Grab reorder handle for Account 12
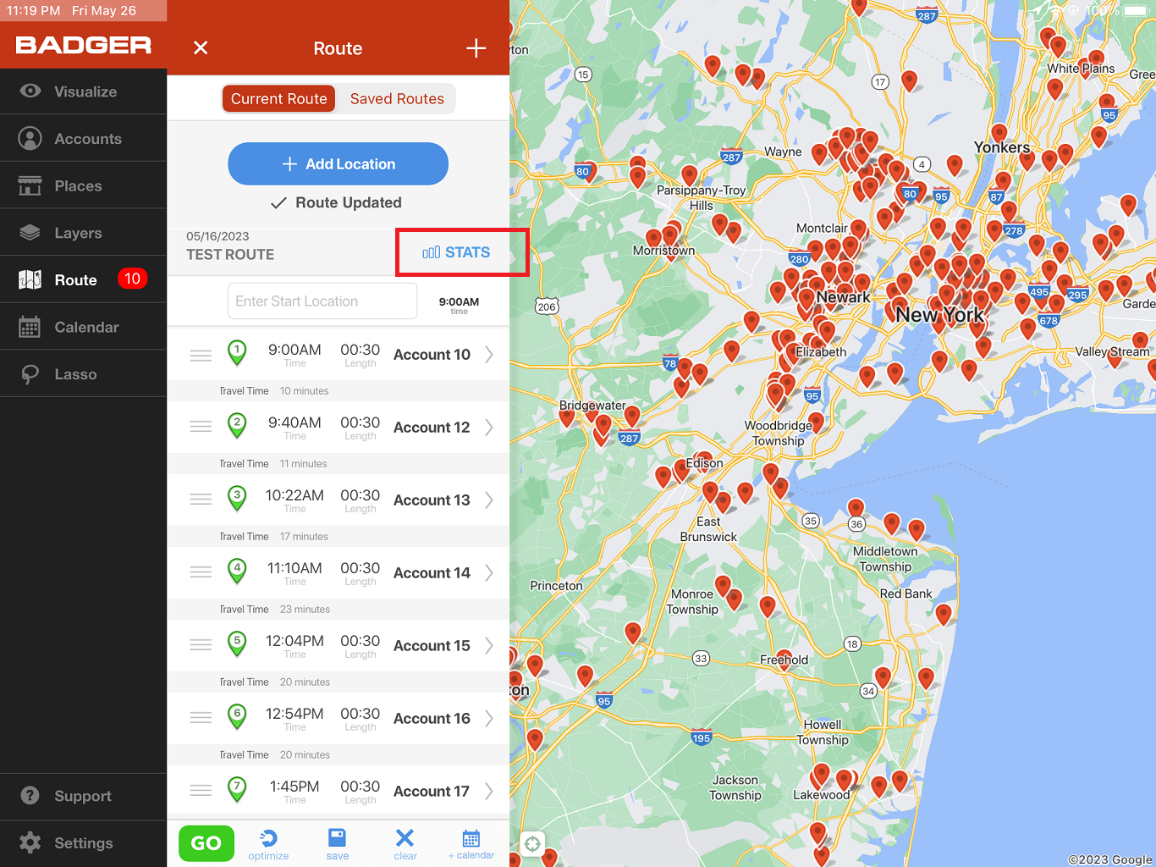This screenshot has width=1156, height=867. 201,427
